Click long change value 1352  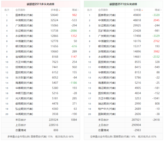click(x=74, y=36)
